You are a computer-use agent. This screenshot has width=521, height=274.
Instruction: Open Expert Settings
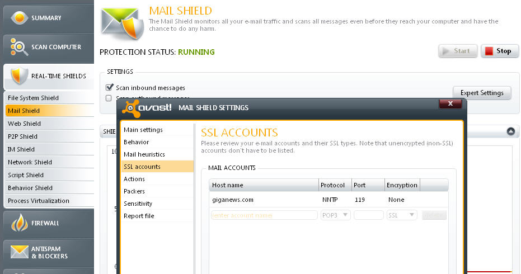tap(481, 93)
